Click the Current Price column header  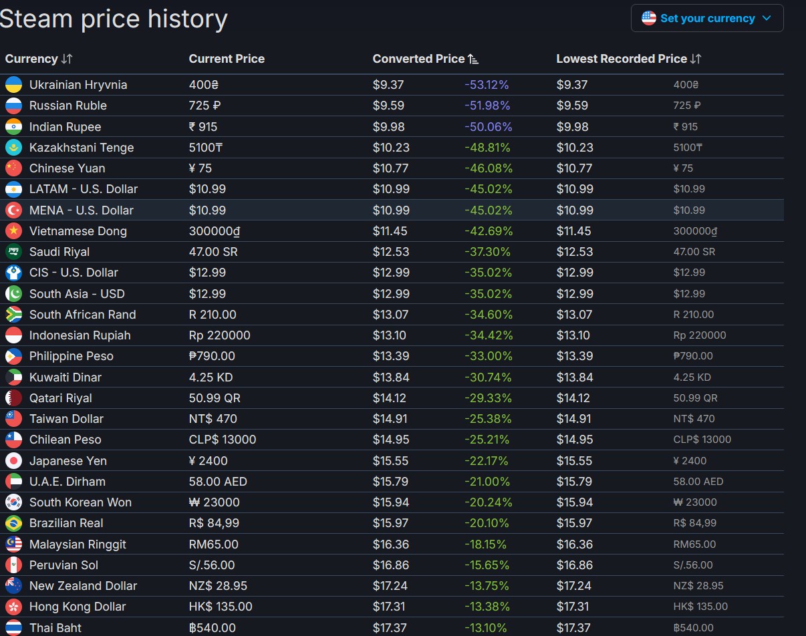tap(227, 59)
